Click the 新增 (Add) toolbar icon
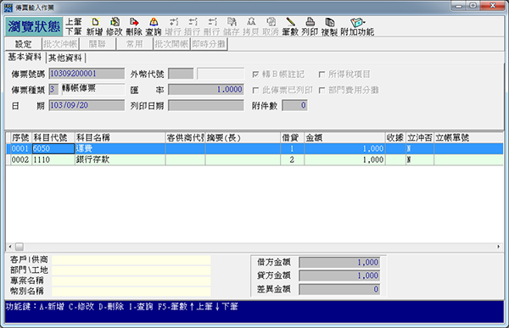This screenshot has height=328, width=509. [x=95, y=26]
